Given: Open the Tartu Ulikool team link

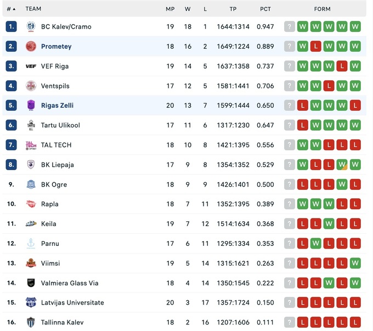Looking at the screenshot, I should (x=60, y=125).
